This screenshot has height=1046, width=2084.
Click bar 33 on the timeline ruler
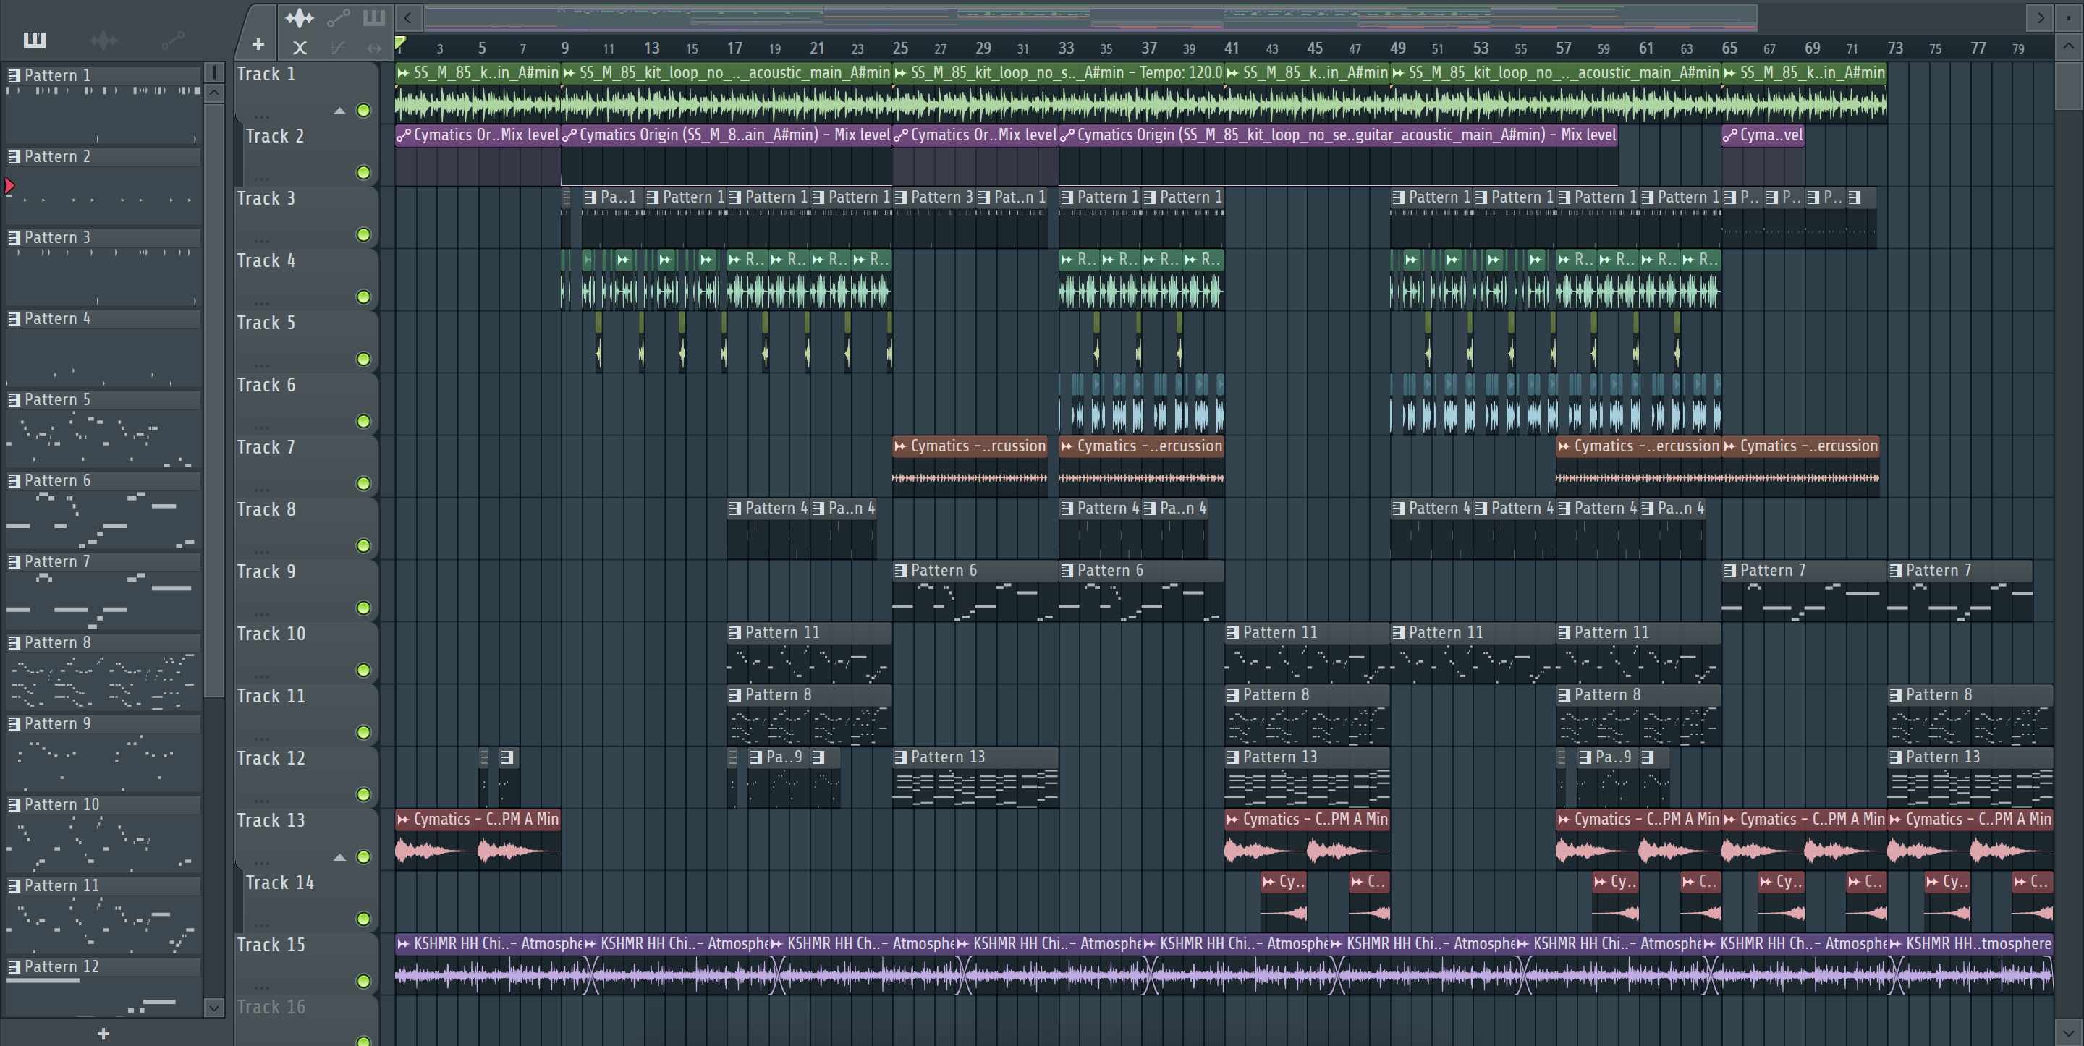(x=1067, y=48)
